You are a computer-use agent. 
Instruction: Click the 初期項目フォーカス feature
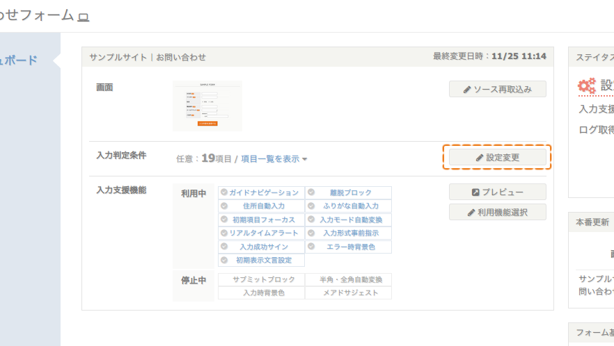pyautogui.click(x=261, y=220)
